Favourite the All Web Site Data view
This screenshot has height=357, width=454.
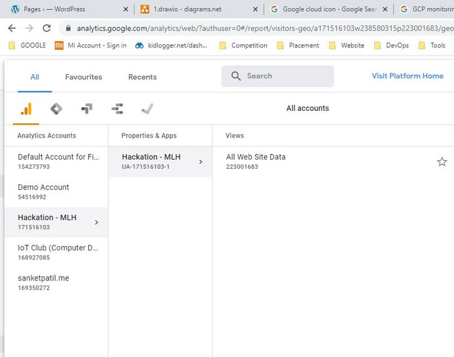pyautogui.click(x=442, y=162)
